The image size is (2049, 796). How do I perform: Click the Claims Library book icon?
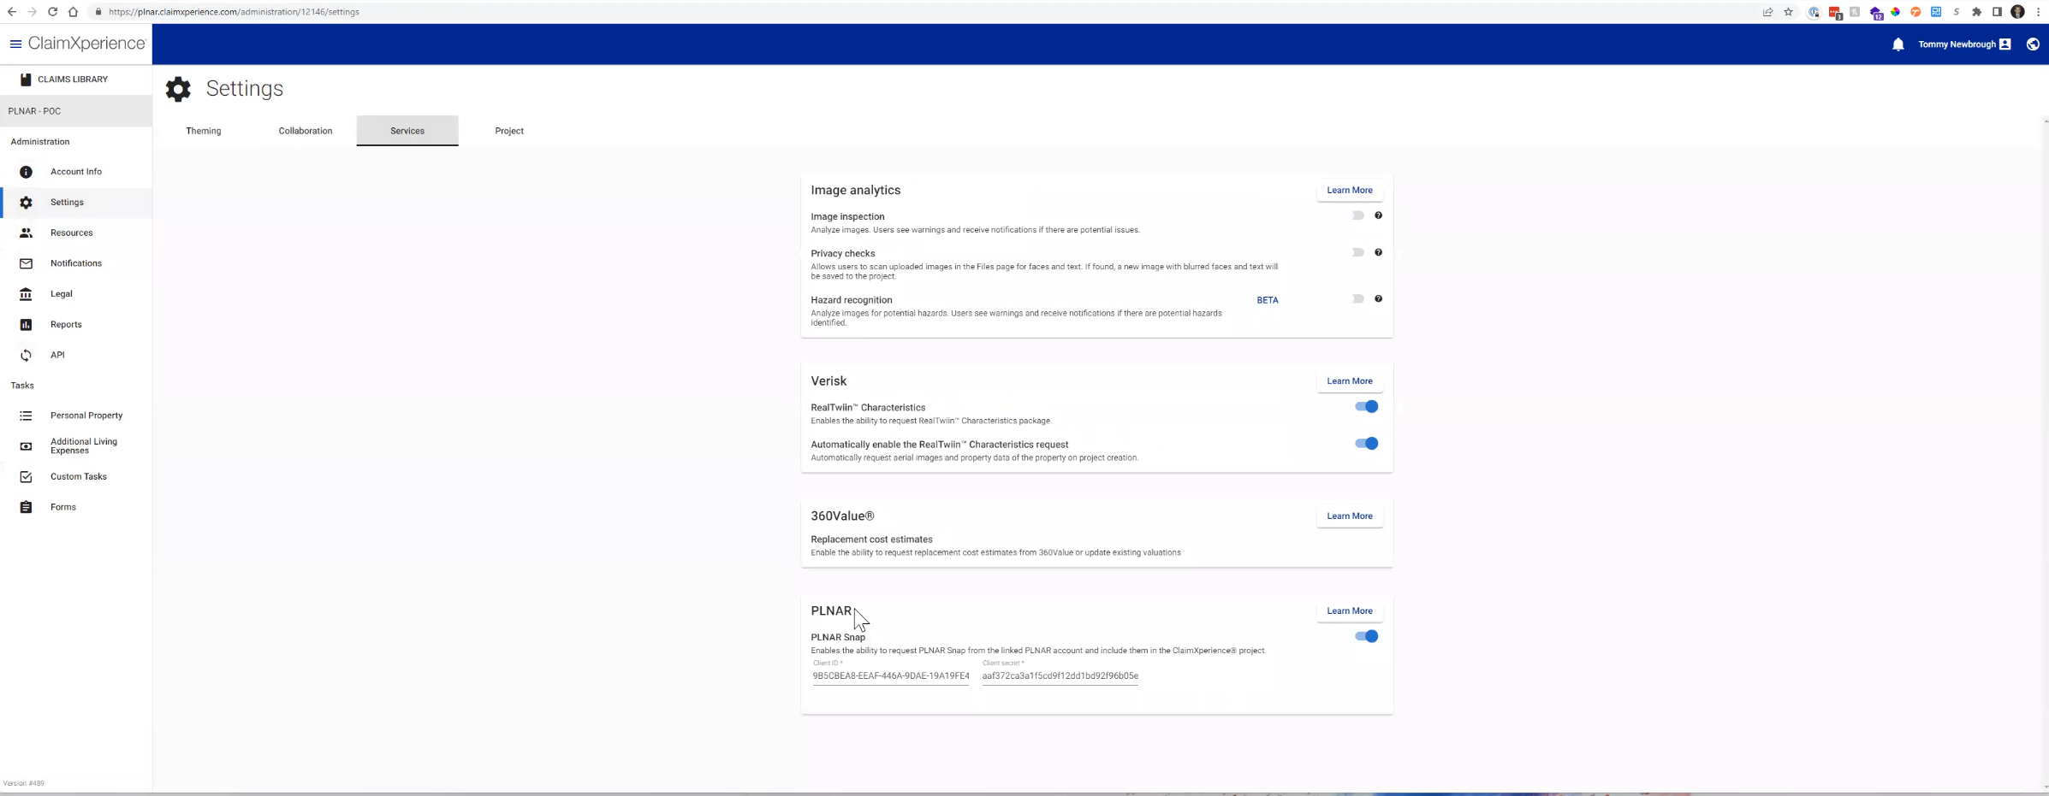pyautogui.click(x=26, y=80)
